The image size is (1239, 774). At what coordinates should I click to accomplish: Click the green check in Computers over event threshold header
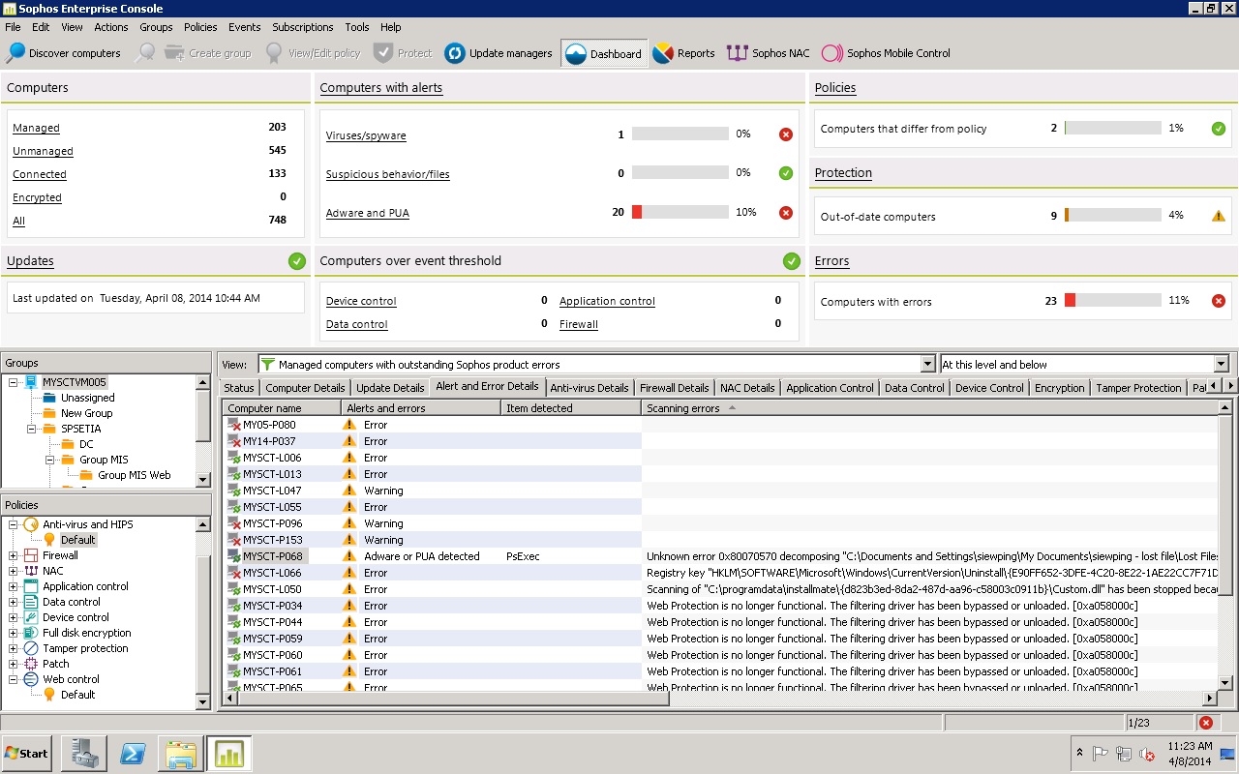pyautogui.click(x=792, y=260)
